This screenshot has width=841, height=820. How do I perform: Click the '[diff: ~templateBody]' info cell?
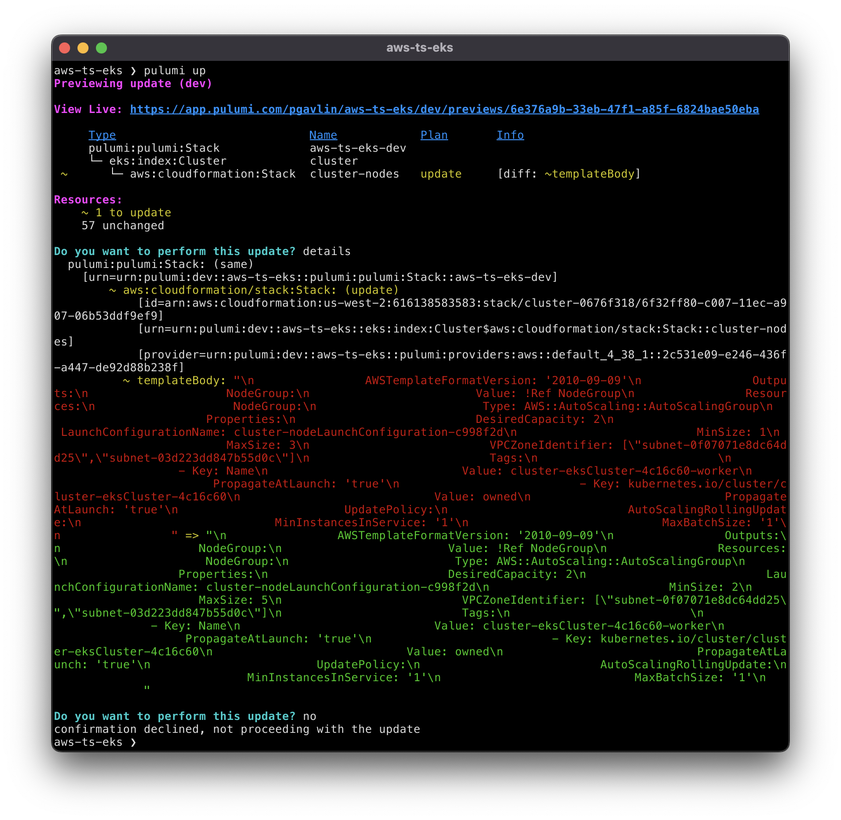pos(569,174)
